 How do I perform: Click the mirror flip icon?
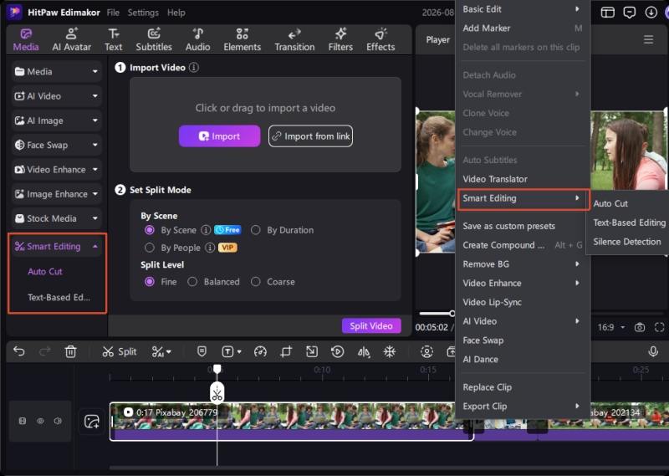tap(364, 351)
